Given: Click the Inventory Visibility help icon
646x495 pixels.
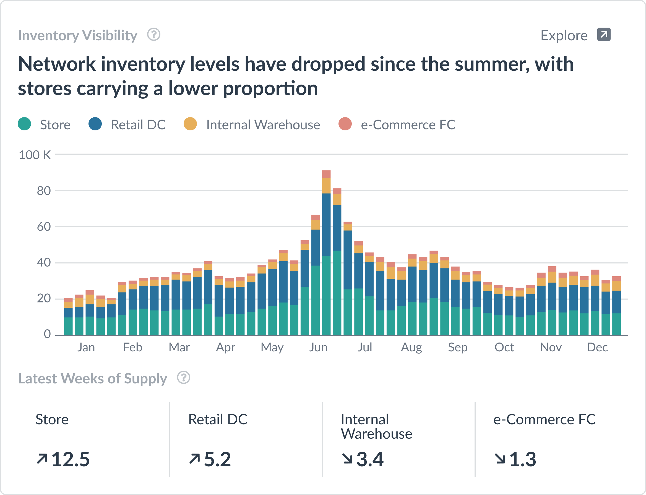Looking at the screenshot, I should click(x=154, y=35).
